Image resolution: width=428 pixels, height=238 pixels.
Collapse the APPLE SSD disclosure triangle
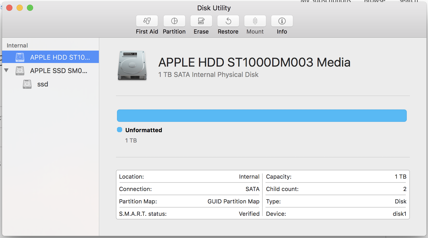click(x=6, y=70)
